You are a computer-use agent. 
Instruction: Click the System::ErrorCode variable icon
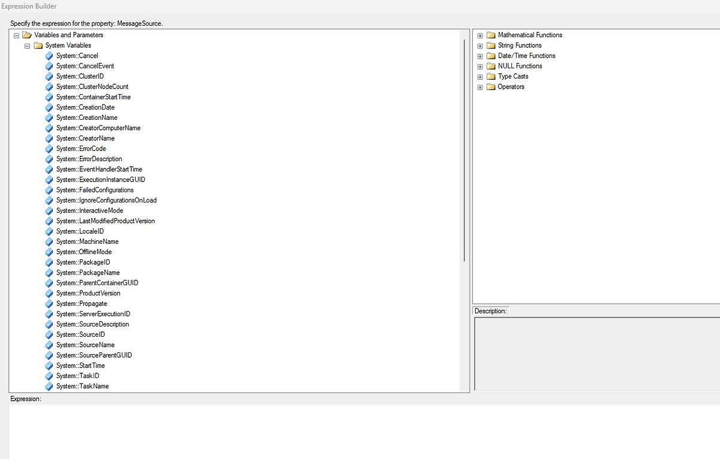[x=49, y=149]
